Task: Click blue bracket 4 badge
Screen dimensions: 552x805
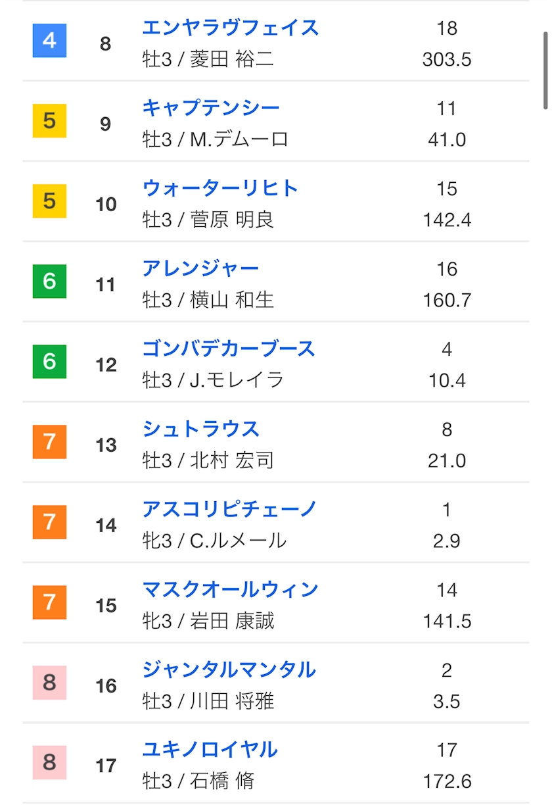Action: 50,41
